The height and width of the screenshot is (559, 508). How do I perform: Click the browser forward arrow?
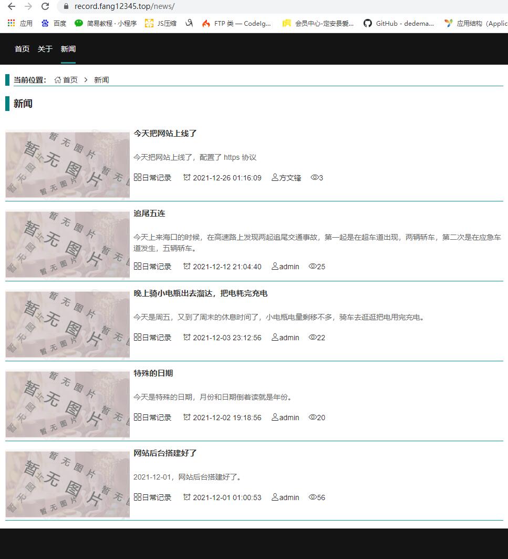tap(28, 6)
